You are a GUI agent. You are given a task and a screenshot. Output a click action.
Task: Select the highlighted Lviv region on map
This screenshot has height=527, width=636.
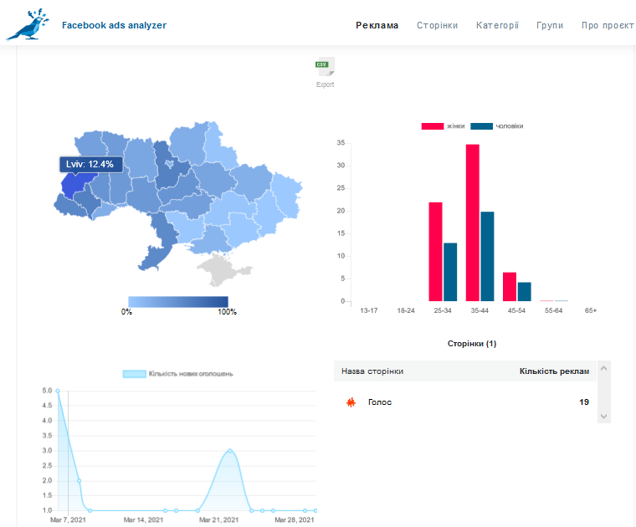coord(78,184)
